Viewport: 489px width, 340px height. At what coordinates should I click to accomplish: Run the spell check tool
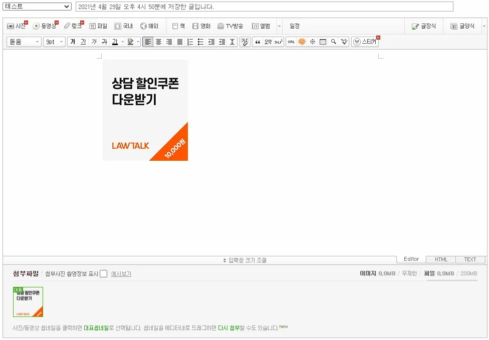point(344,42)
